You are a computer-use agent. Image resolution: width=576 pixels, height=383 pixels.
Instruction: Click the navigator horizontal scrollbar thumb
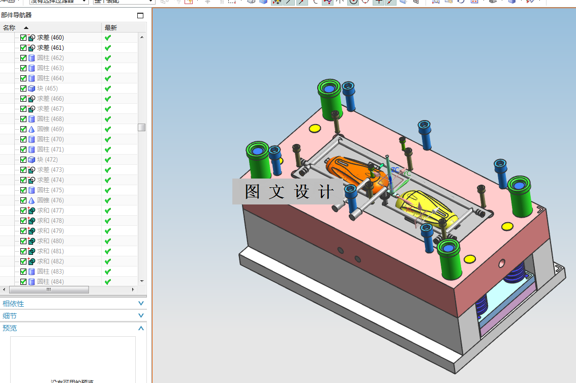click(x=48, y=289)
